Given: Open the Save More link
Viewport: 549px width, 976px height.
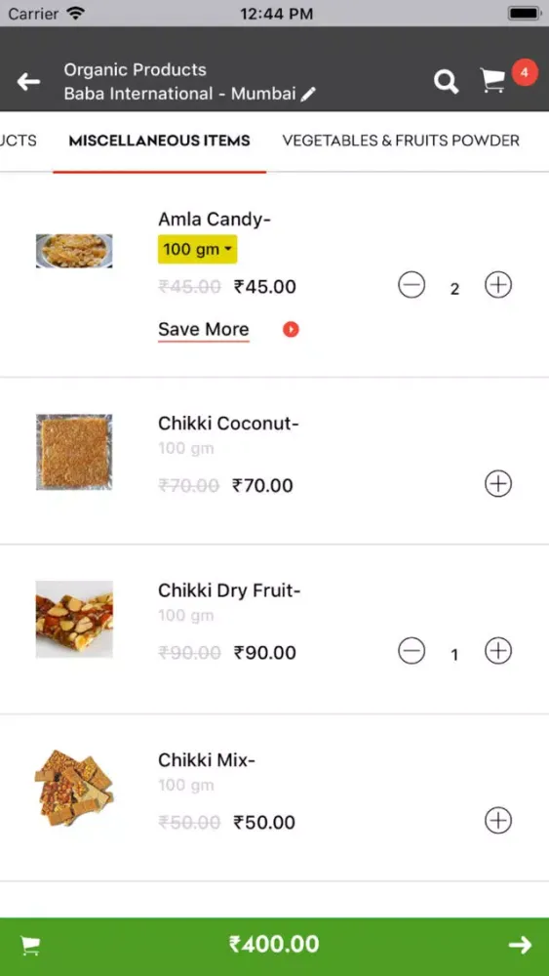Looking at the screenshot, I should (203, 329).
